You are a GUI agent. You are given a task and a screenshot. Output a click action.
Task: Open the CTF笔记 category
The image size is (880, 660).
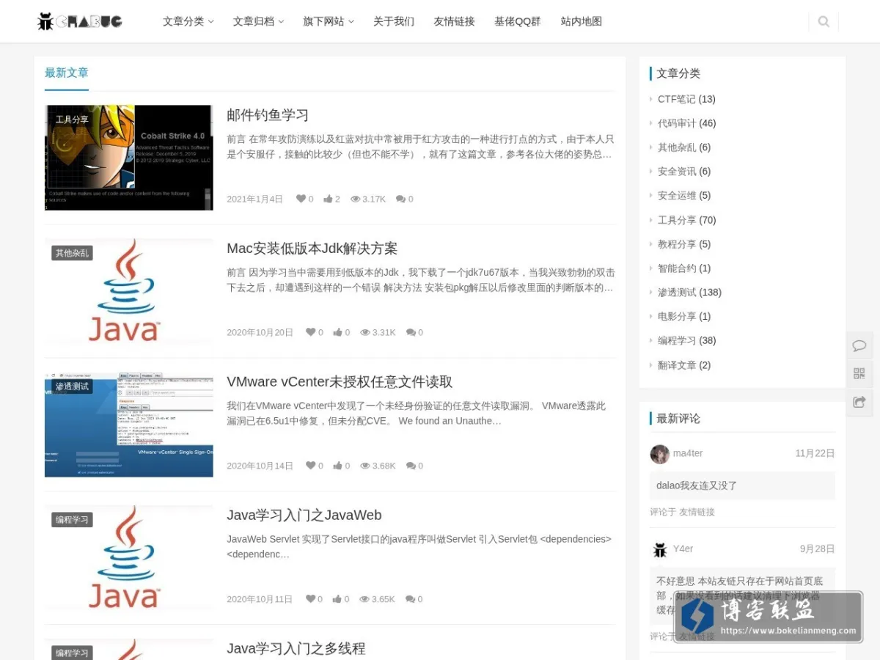point(676,99)
